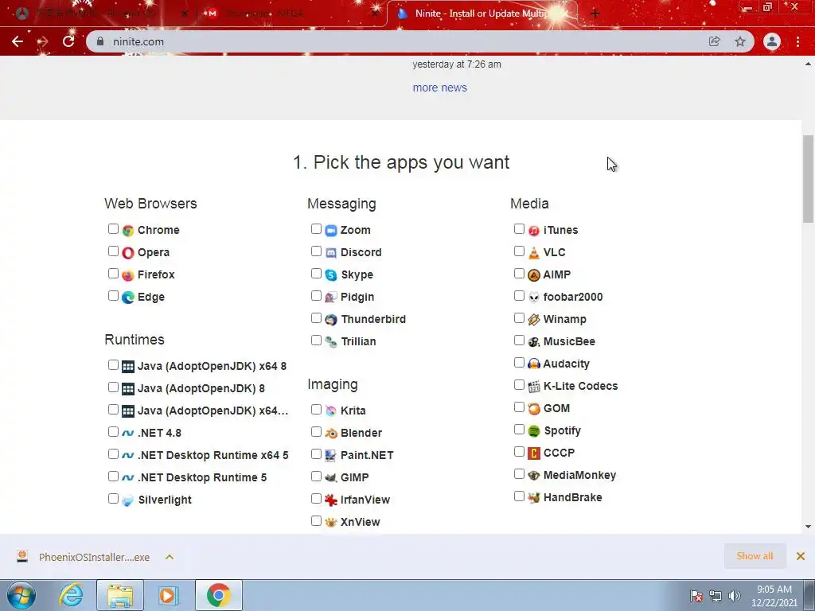Click the volume speaker tray icon
Viewport: 815px width, 611px height.
pyautogui.click(x=734, y=596)
